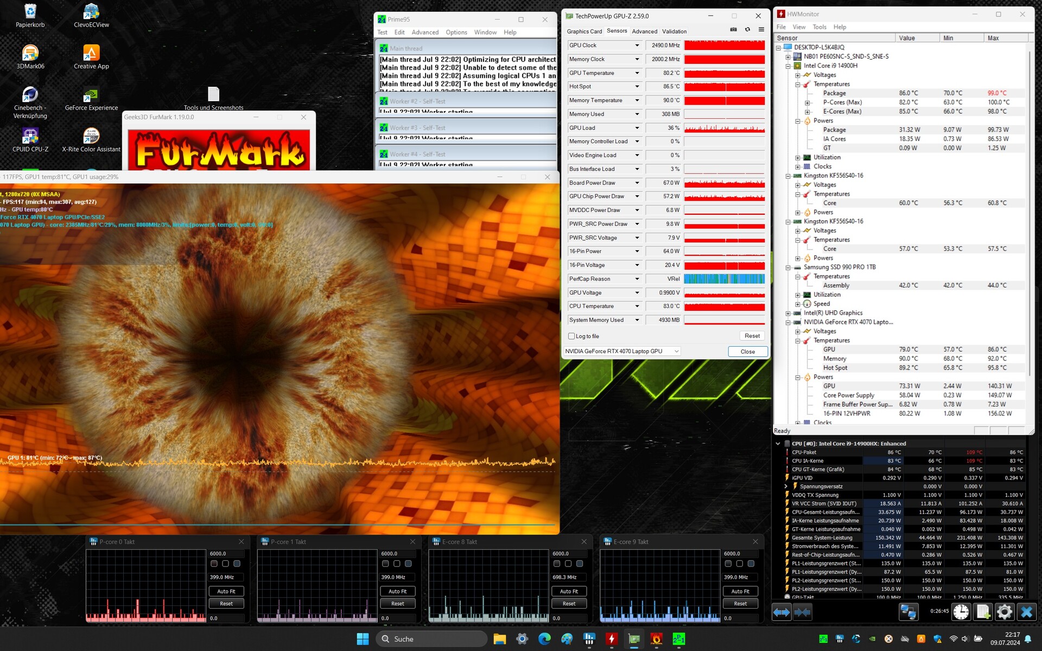Screen dimensions: 1042x651
Task: Collapse Intel Core i9 14900H tree node
Action: 788,66
